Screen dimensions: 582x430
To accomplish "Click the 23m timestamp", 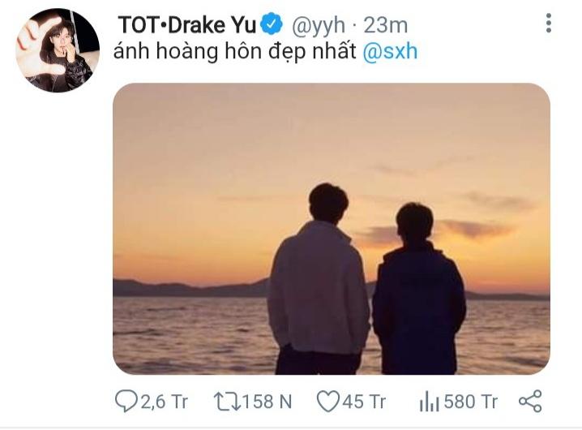I will coord(386,25).
